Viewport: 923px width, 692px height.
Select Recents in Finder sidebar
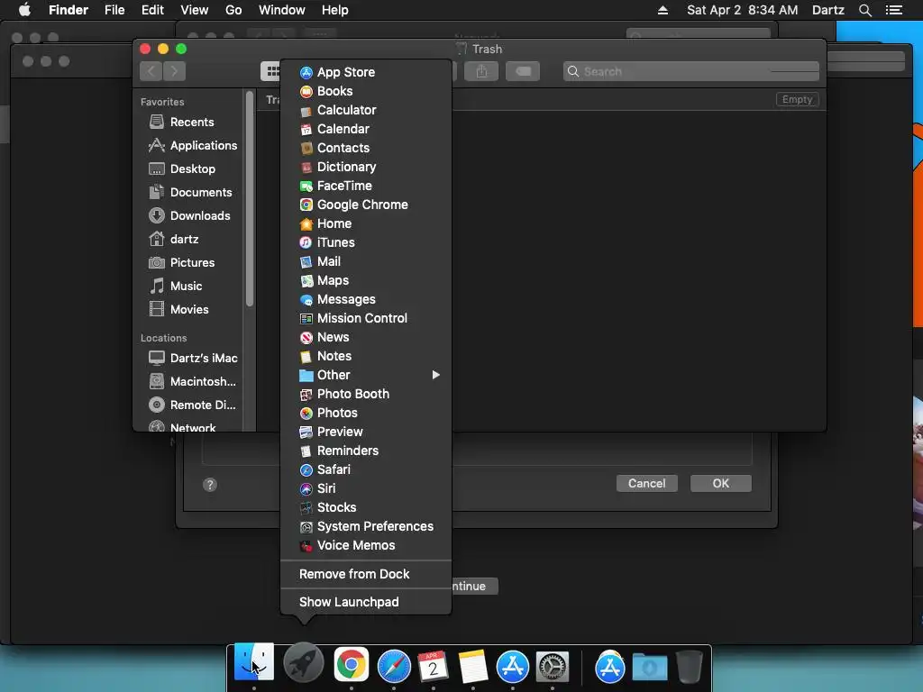(191, 122)
